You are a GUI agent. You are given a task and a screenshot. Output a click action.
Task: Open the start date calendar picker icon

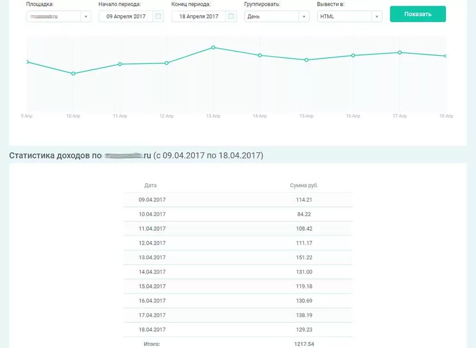(x=159, y=16)
